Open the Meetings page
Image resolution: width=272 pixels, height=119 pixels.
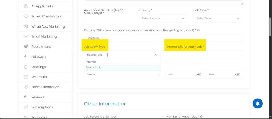45,67
